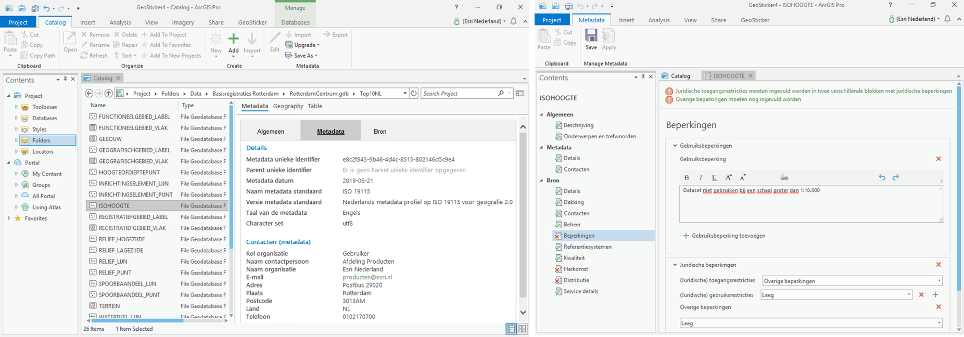Collapse the Bron group in metadata contents
Viewport: 964px width, 337px height.
(x=541, y=180)
